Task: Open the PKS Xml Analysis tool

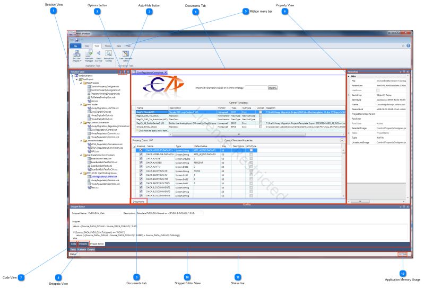Action: point(77,56)
